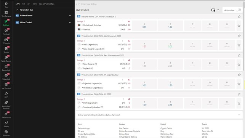Screen dimensions: 245x138
Task: Bet on India Legends at 1.73
Action: (x=144, y=45)
